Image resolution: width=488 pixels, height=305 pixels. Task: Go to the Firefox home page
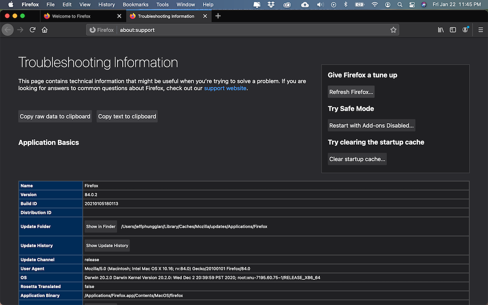click(x=45, y=30)
